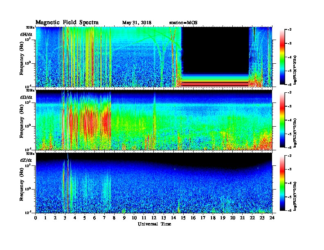Screen dimensions: 324x250
Task: Click the 10^0 frequency tick of dH/dt panel
Action: coord(28,63)
